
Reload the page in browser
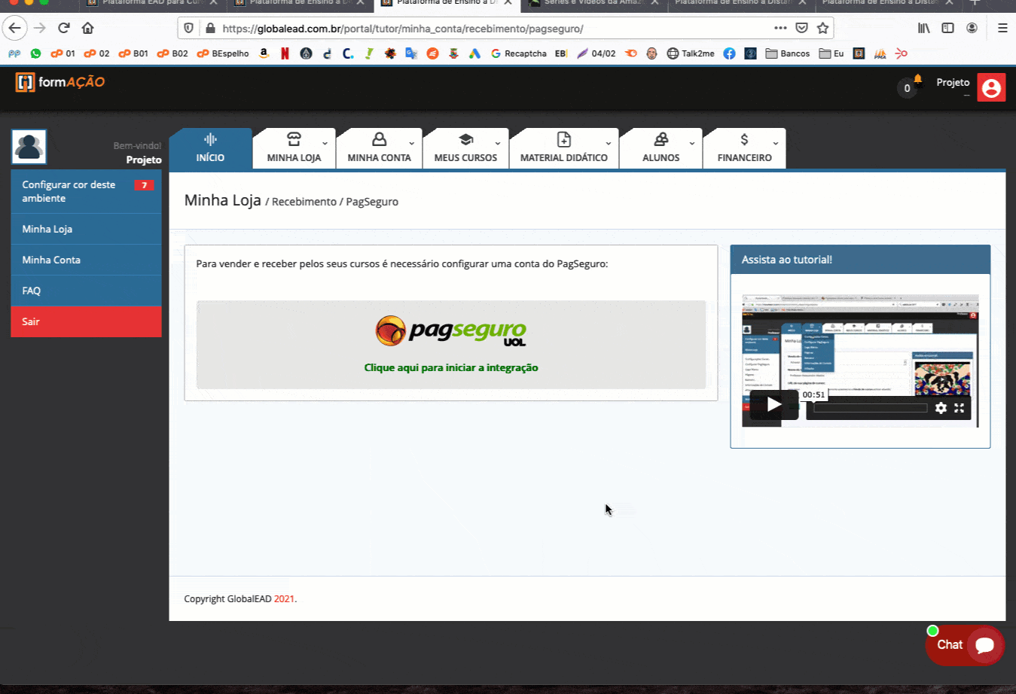click(64, 29)
